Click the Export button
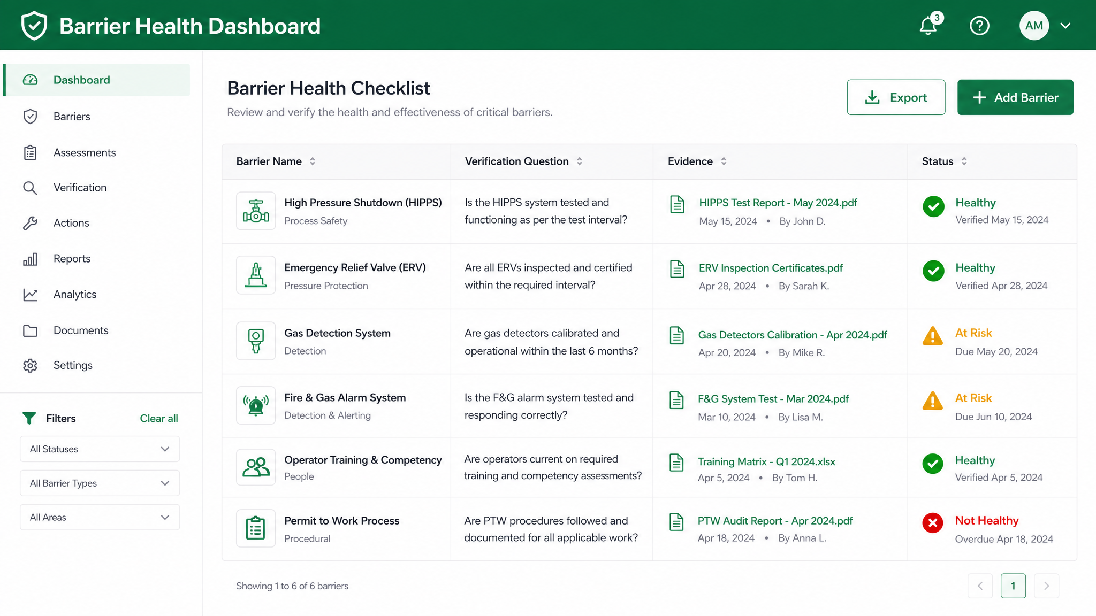 coord(896,97)
